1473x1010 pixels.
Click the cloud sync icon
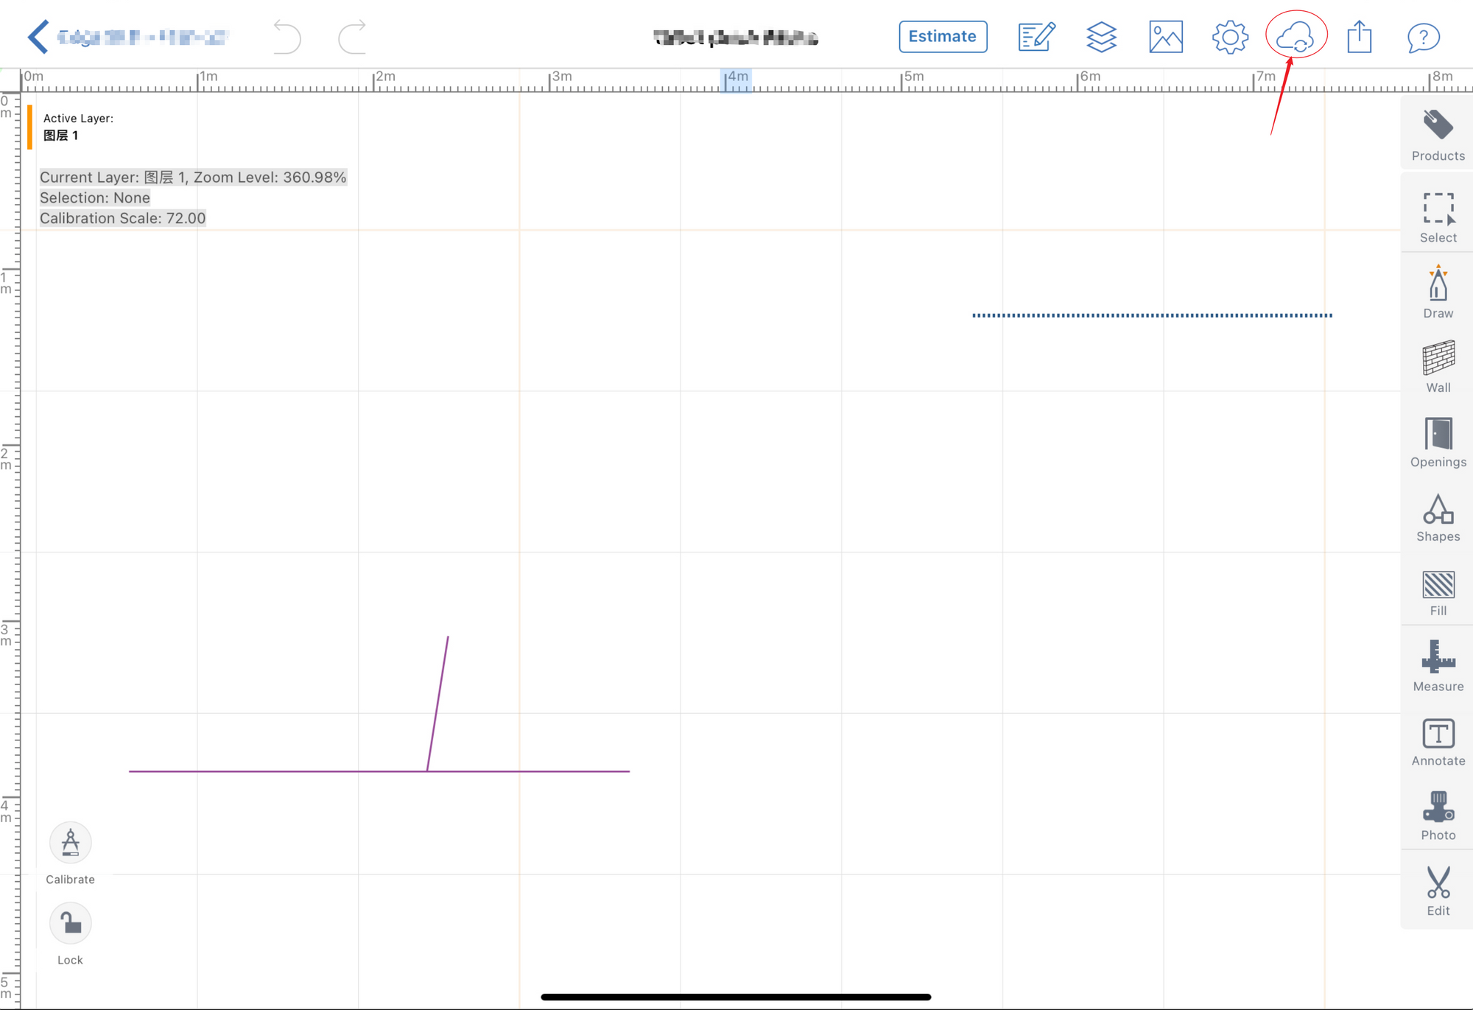(1295, 36)
